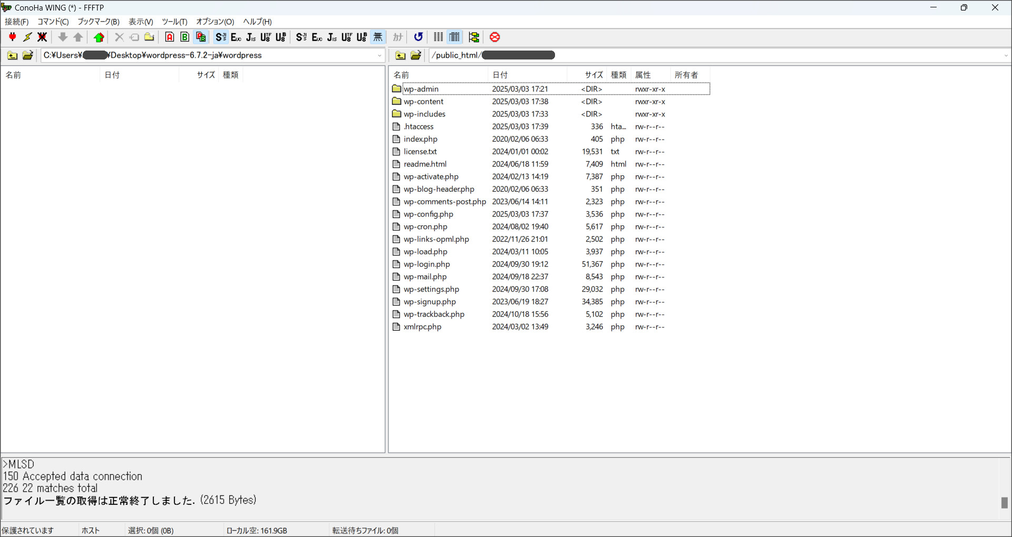The width and height of the screenshot is (1012, 537).
Task: Open the ヘルプ(H) menu
Action: click(257, 22)
